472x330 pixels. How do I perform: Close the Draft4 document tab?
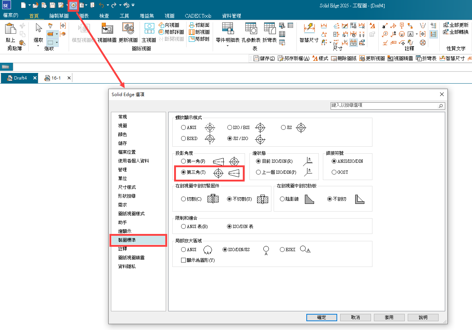35,78
